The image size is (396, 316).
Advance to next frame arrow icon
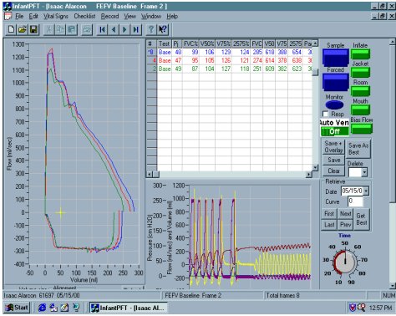(x=124, y=29)
